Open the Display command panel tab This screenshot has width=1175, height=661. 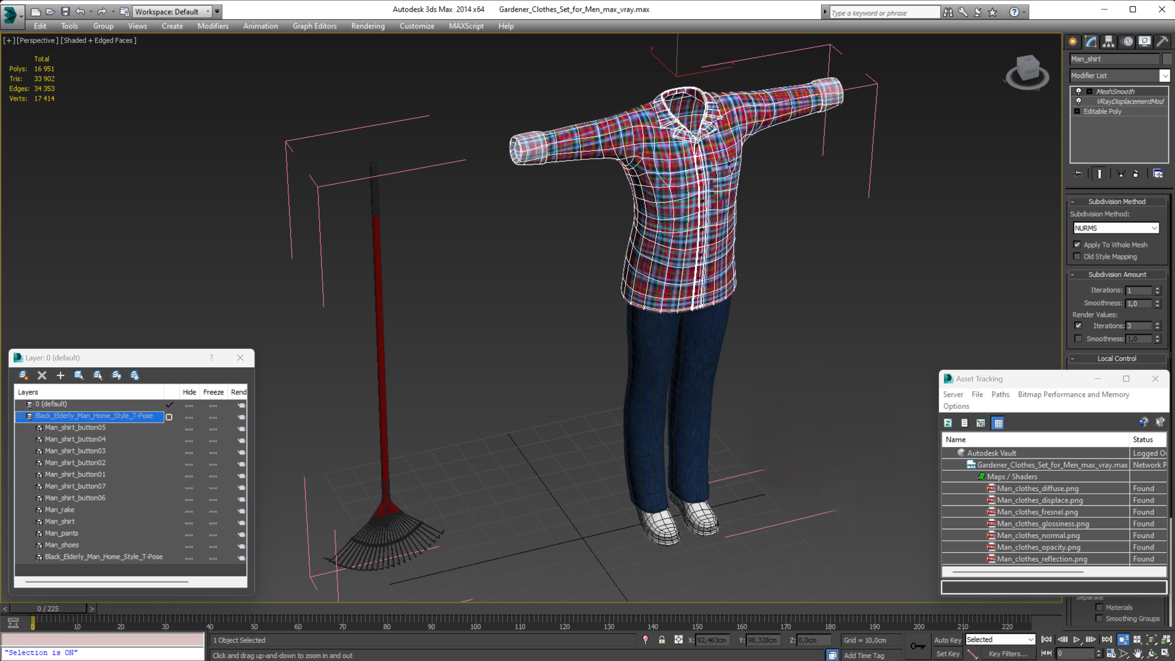(x=1145, y=42)
